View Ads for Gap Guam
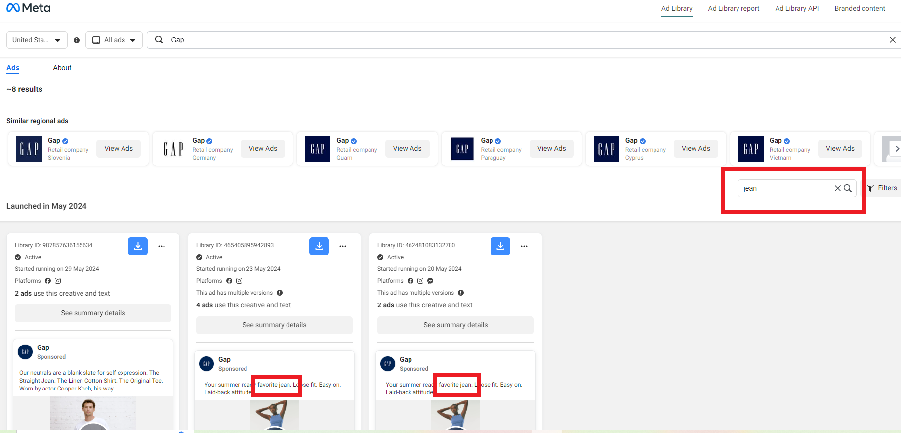Screen dimensions: 901x433 pos(407,149)
